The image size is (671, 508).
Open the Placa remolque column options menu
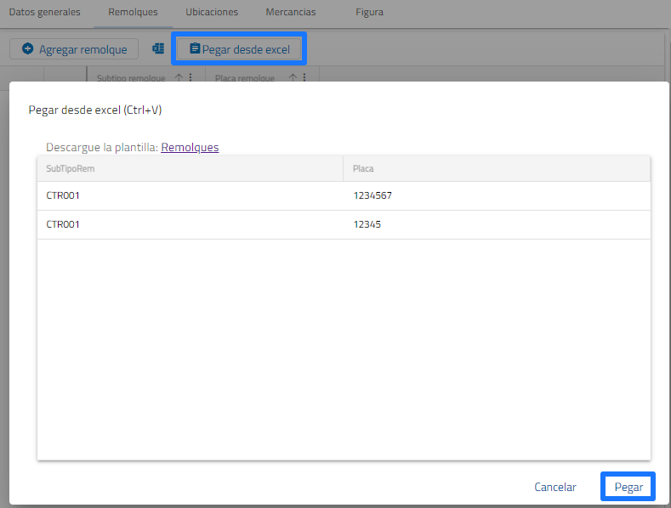click(304, 77)
